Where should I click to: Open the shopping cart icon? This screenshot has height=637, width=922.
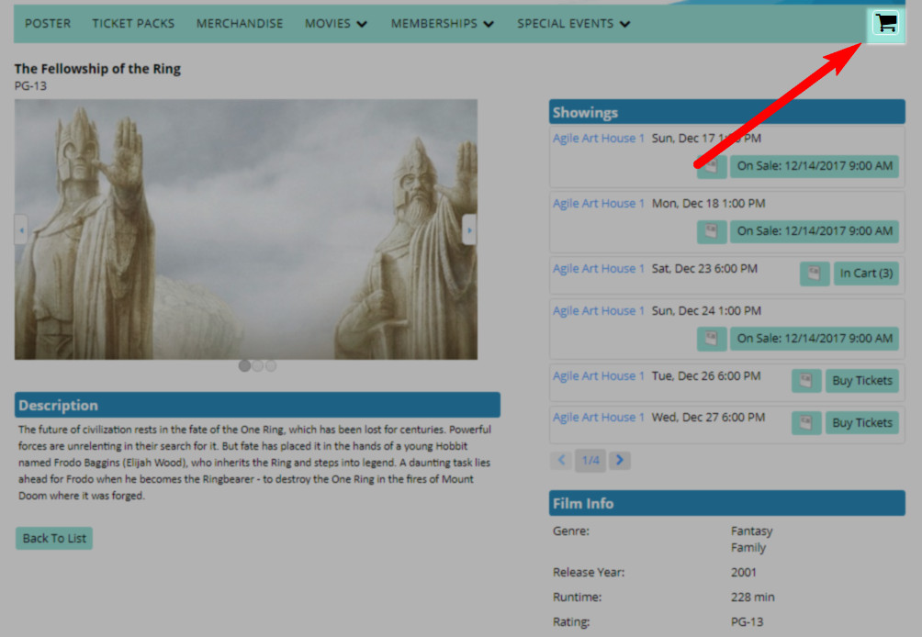pos(886,24)
